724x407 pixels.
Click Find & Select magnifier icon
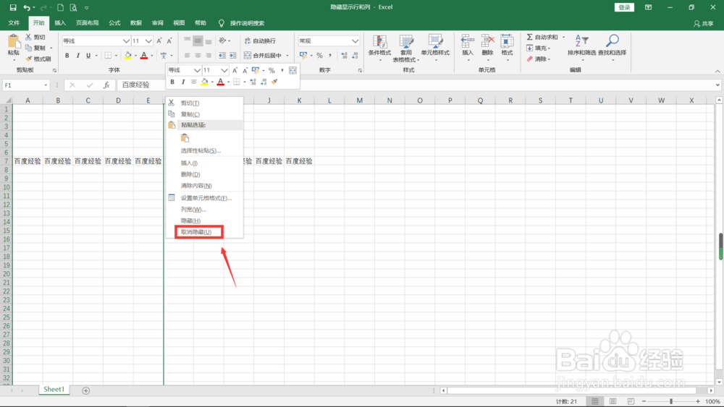[613, 41]
